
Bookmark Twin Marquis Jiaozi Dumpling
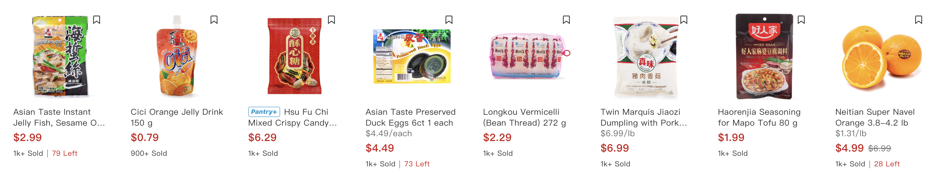(x=683, y=20)
